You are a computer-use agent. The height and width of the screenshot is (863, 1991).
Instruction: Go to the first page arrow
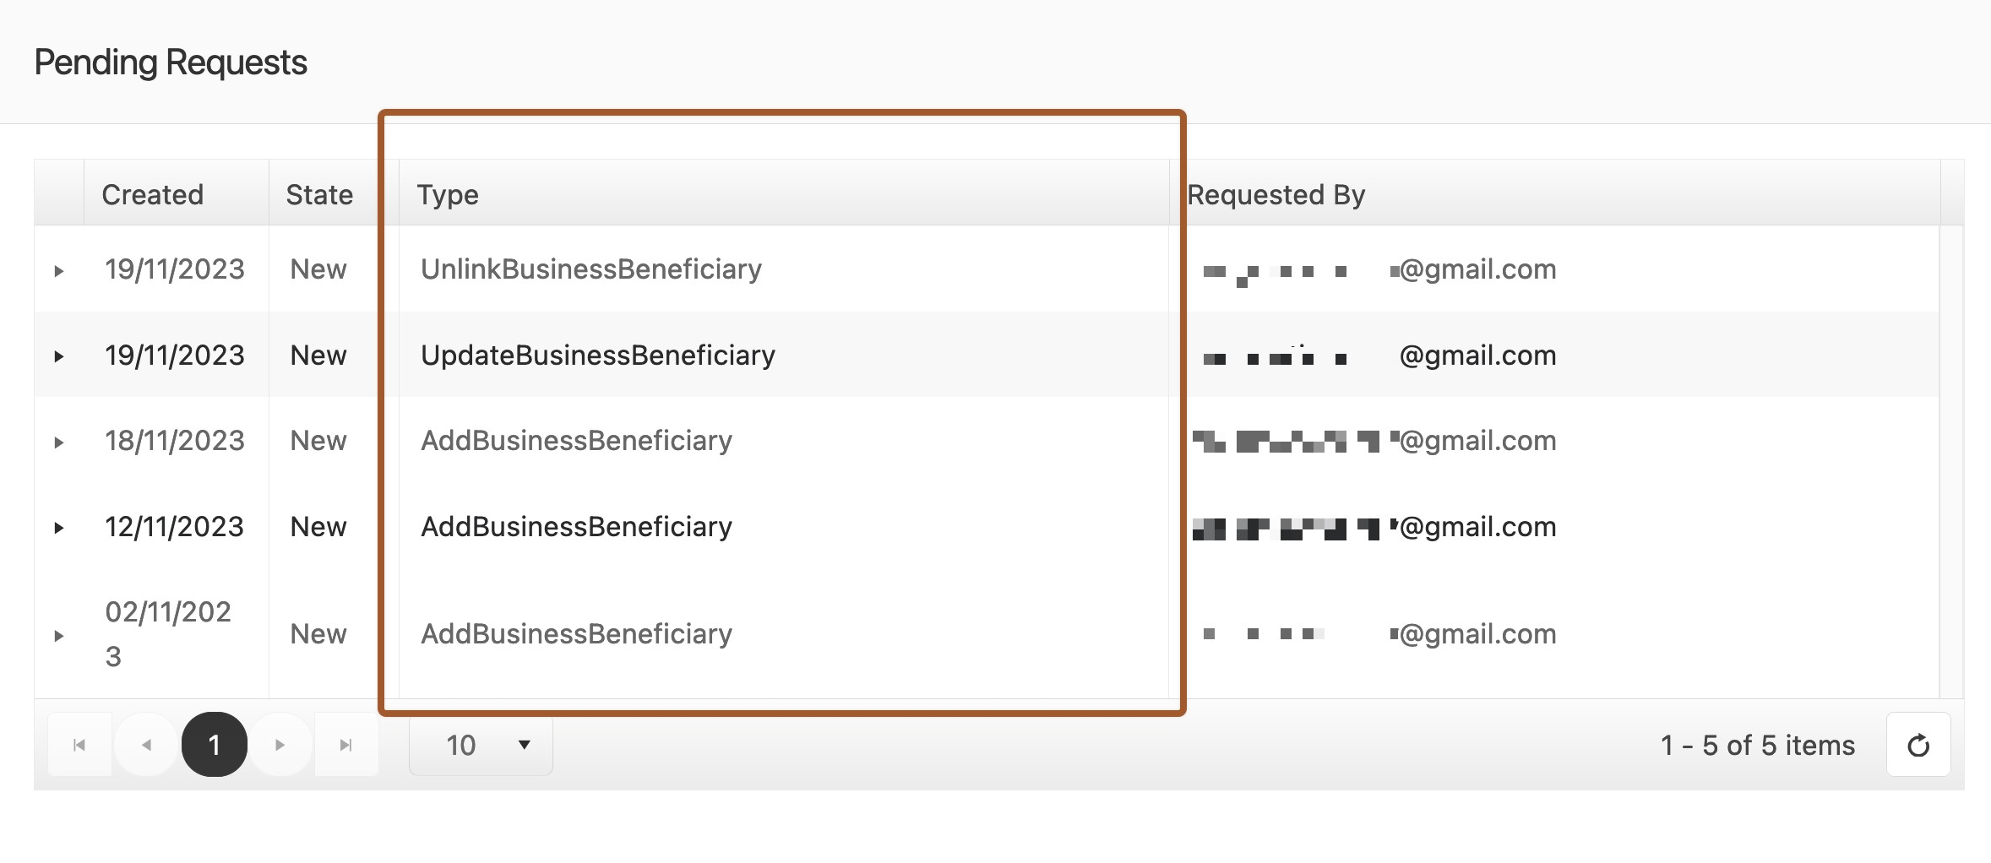(x=79, y=745)
